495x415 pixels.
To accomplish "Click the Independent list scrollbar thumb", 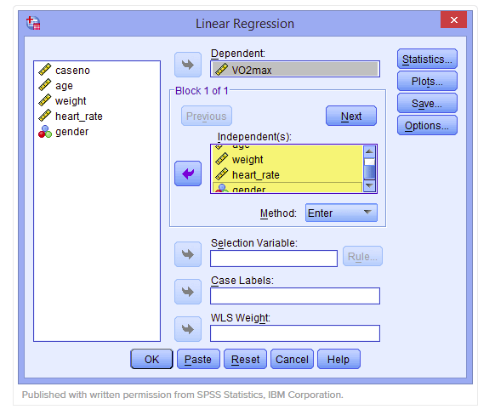I will point(369,168).
